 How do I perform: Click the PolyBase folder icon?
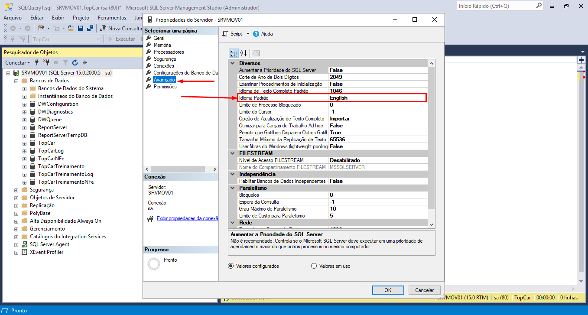click(x=24, y=213)
